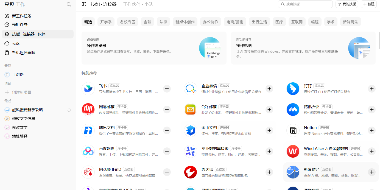Click the 金山文档 connector icon
380x190 pixels.
(191, 130)
